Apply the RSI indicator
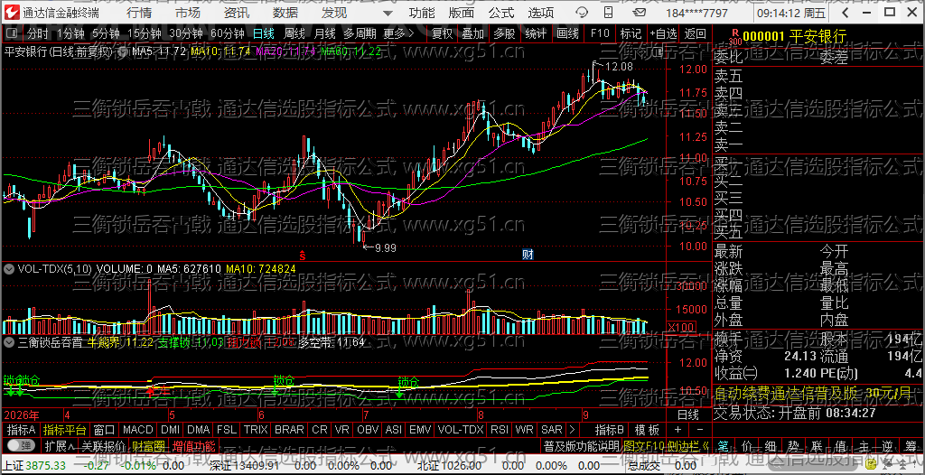 point(499,430)
